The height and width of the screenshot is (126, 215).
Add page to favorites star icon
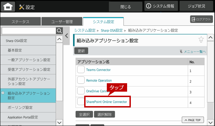(x=201, y=39)
